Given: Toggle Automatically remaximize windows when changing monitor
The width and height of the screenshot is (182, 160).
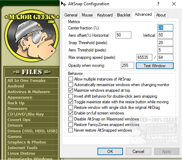Looking at the screenshot, I should pyautogui.click(x=71, y=85).
